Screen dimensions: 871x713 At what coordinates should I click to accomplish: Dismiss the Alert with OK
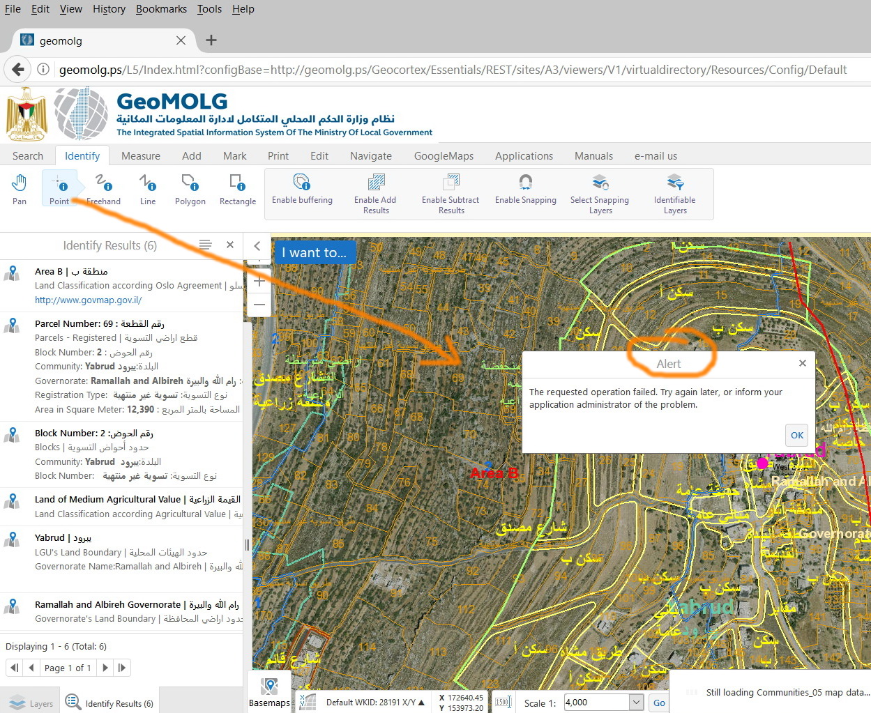click(797, 435)
